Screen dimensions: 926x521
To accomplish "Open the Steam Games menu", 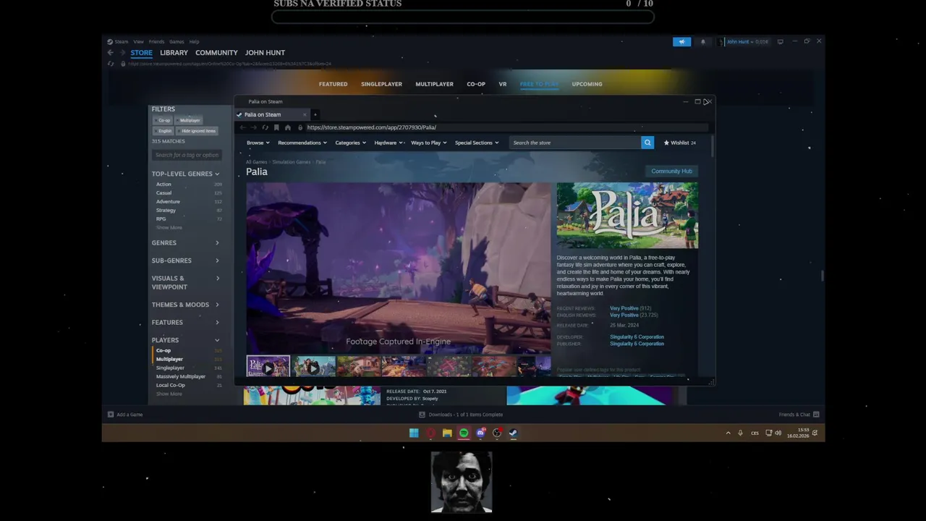I will tap(177, 42).
